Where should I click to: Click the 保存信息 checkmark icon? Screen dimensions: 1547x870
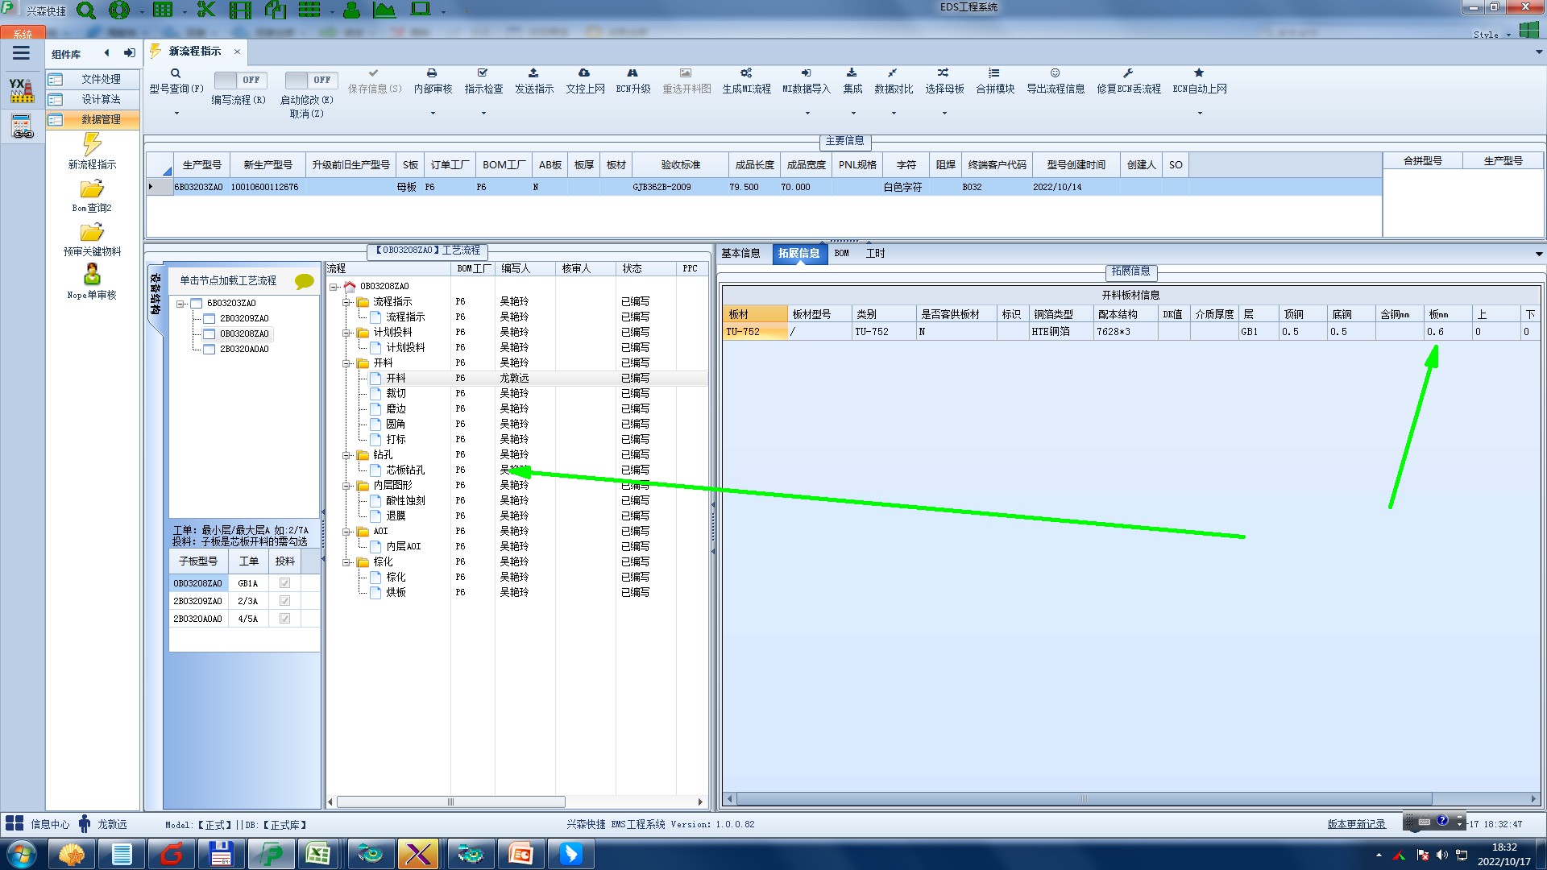[x=374, y=73]
